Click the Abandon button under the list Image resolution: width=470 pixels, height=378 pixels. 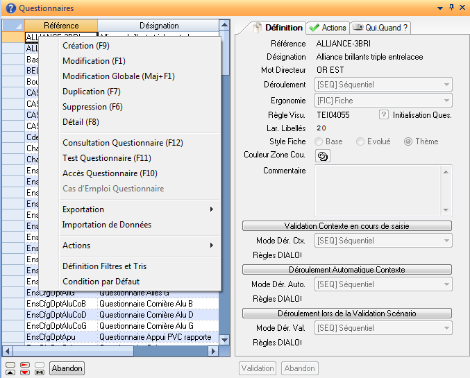tap(67, 368)
